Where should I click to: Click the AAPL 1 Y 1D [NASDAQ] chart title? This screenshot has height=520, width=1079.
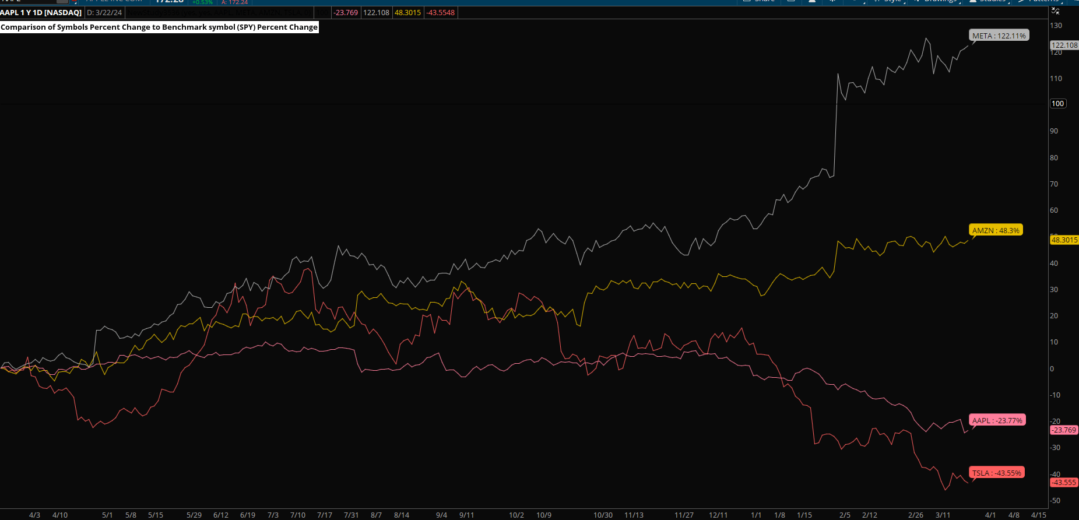(x=41, y=12)
